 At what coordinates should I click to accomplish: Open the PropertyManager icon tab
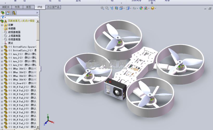8,13
